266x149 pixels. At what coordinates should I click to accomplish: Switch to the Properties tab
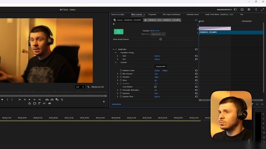[x=152, y=14]
